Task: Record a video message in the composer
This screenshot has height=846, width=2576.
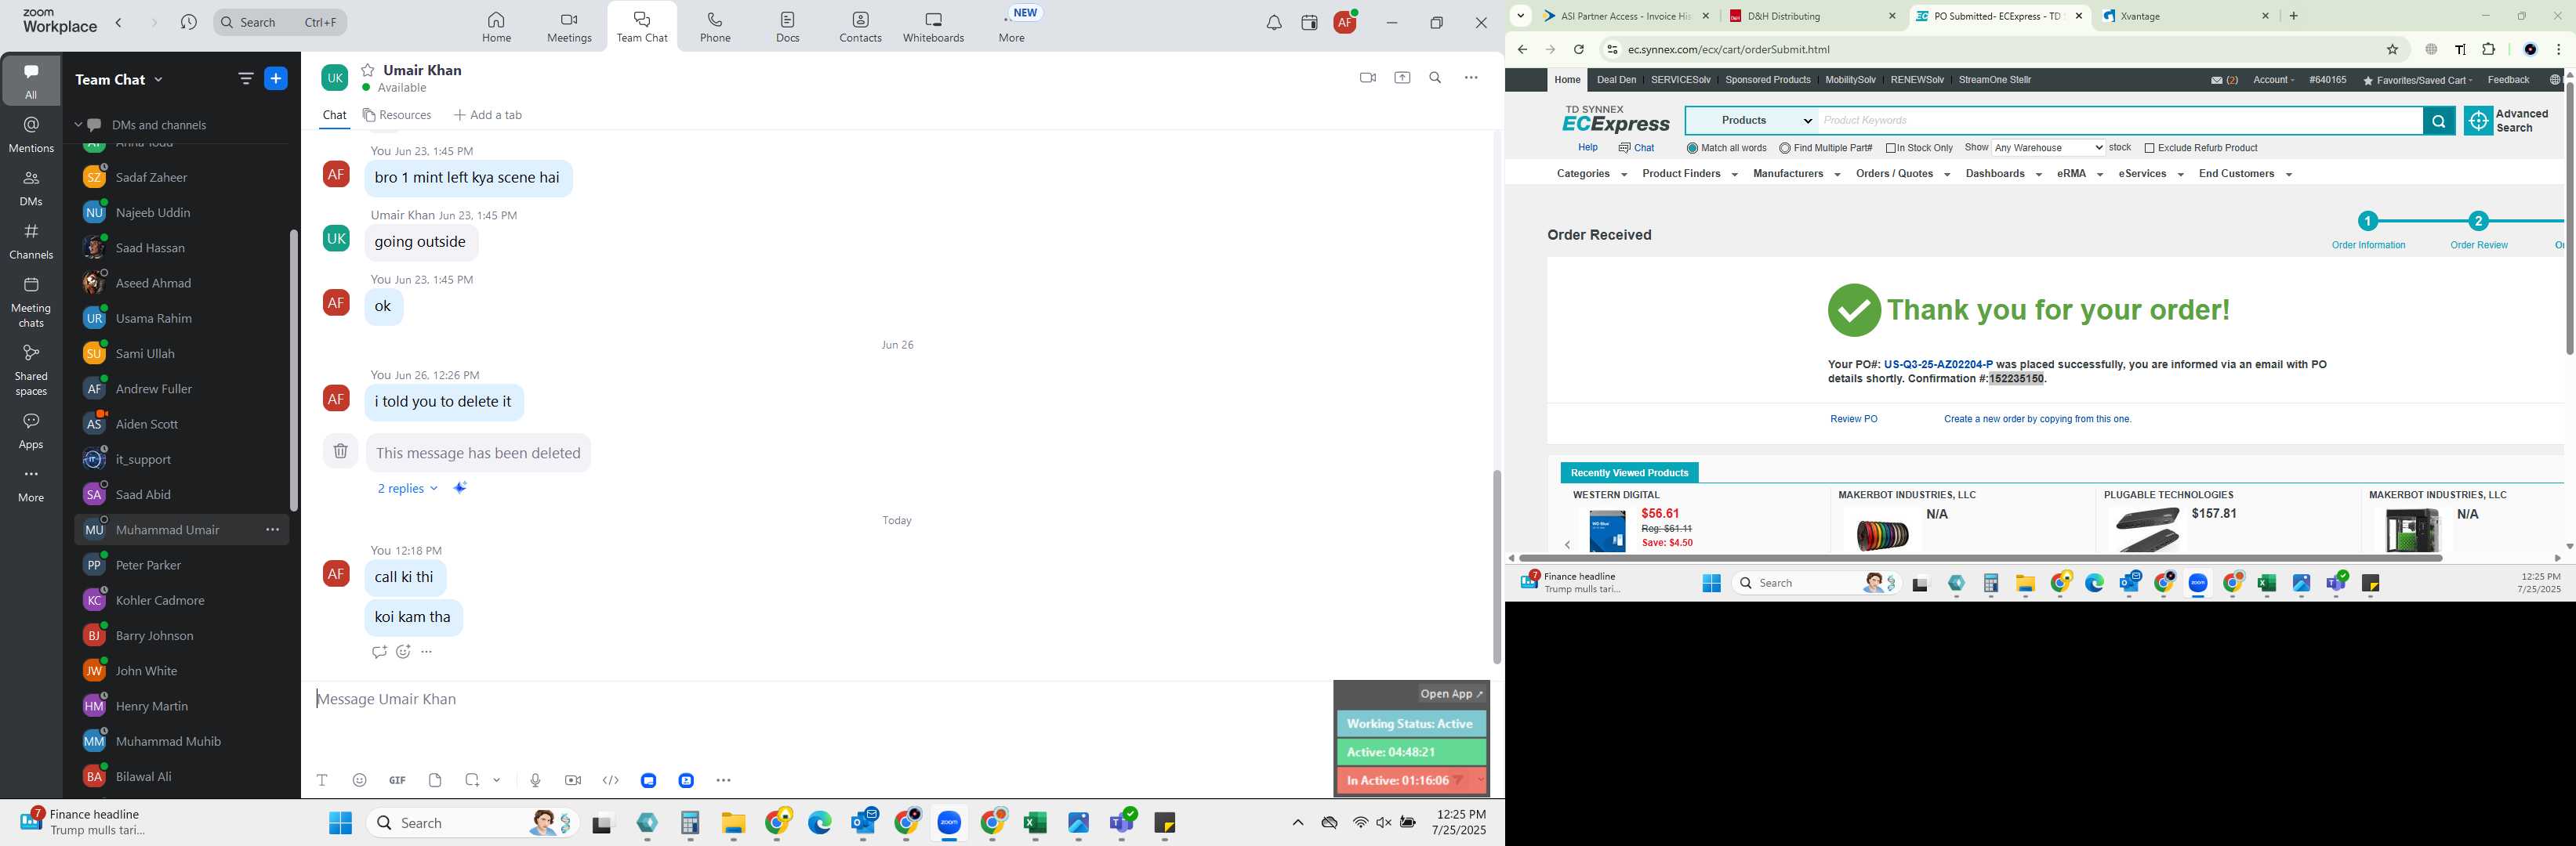Action: (x=573, y=780)
